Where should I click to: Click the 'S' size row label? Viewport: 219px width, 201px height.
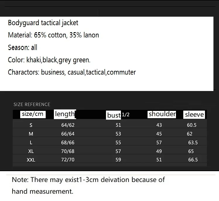click(31, 125)
